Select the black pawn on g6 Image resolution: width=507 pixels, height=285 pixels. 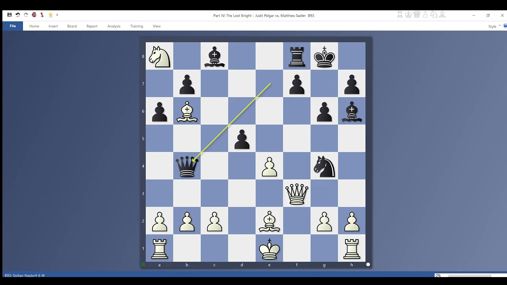coord(324,111)
